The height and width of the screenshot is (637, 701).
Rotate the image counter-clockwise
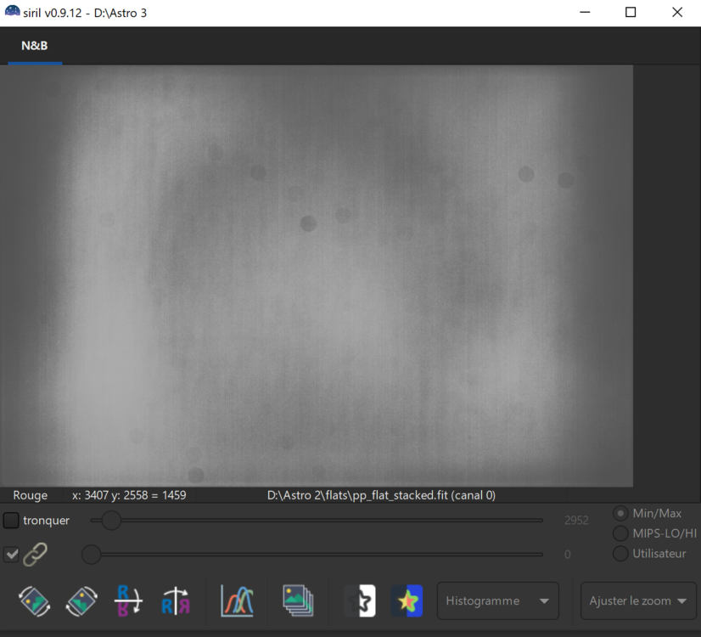(x=34, y=600)
